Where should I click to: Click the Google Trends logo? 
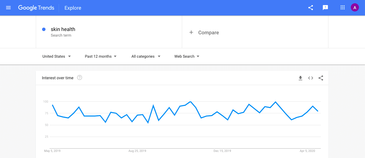click(x=36, y=8)
